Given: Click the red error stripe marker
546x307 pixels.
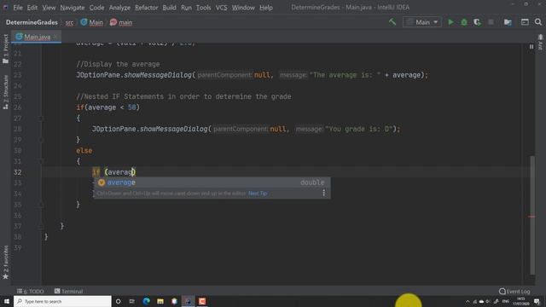Looking at the screenshot, I should [x=531, y=217].
